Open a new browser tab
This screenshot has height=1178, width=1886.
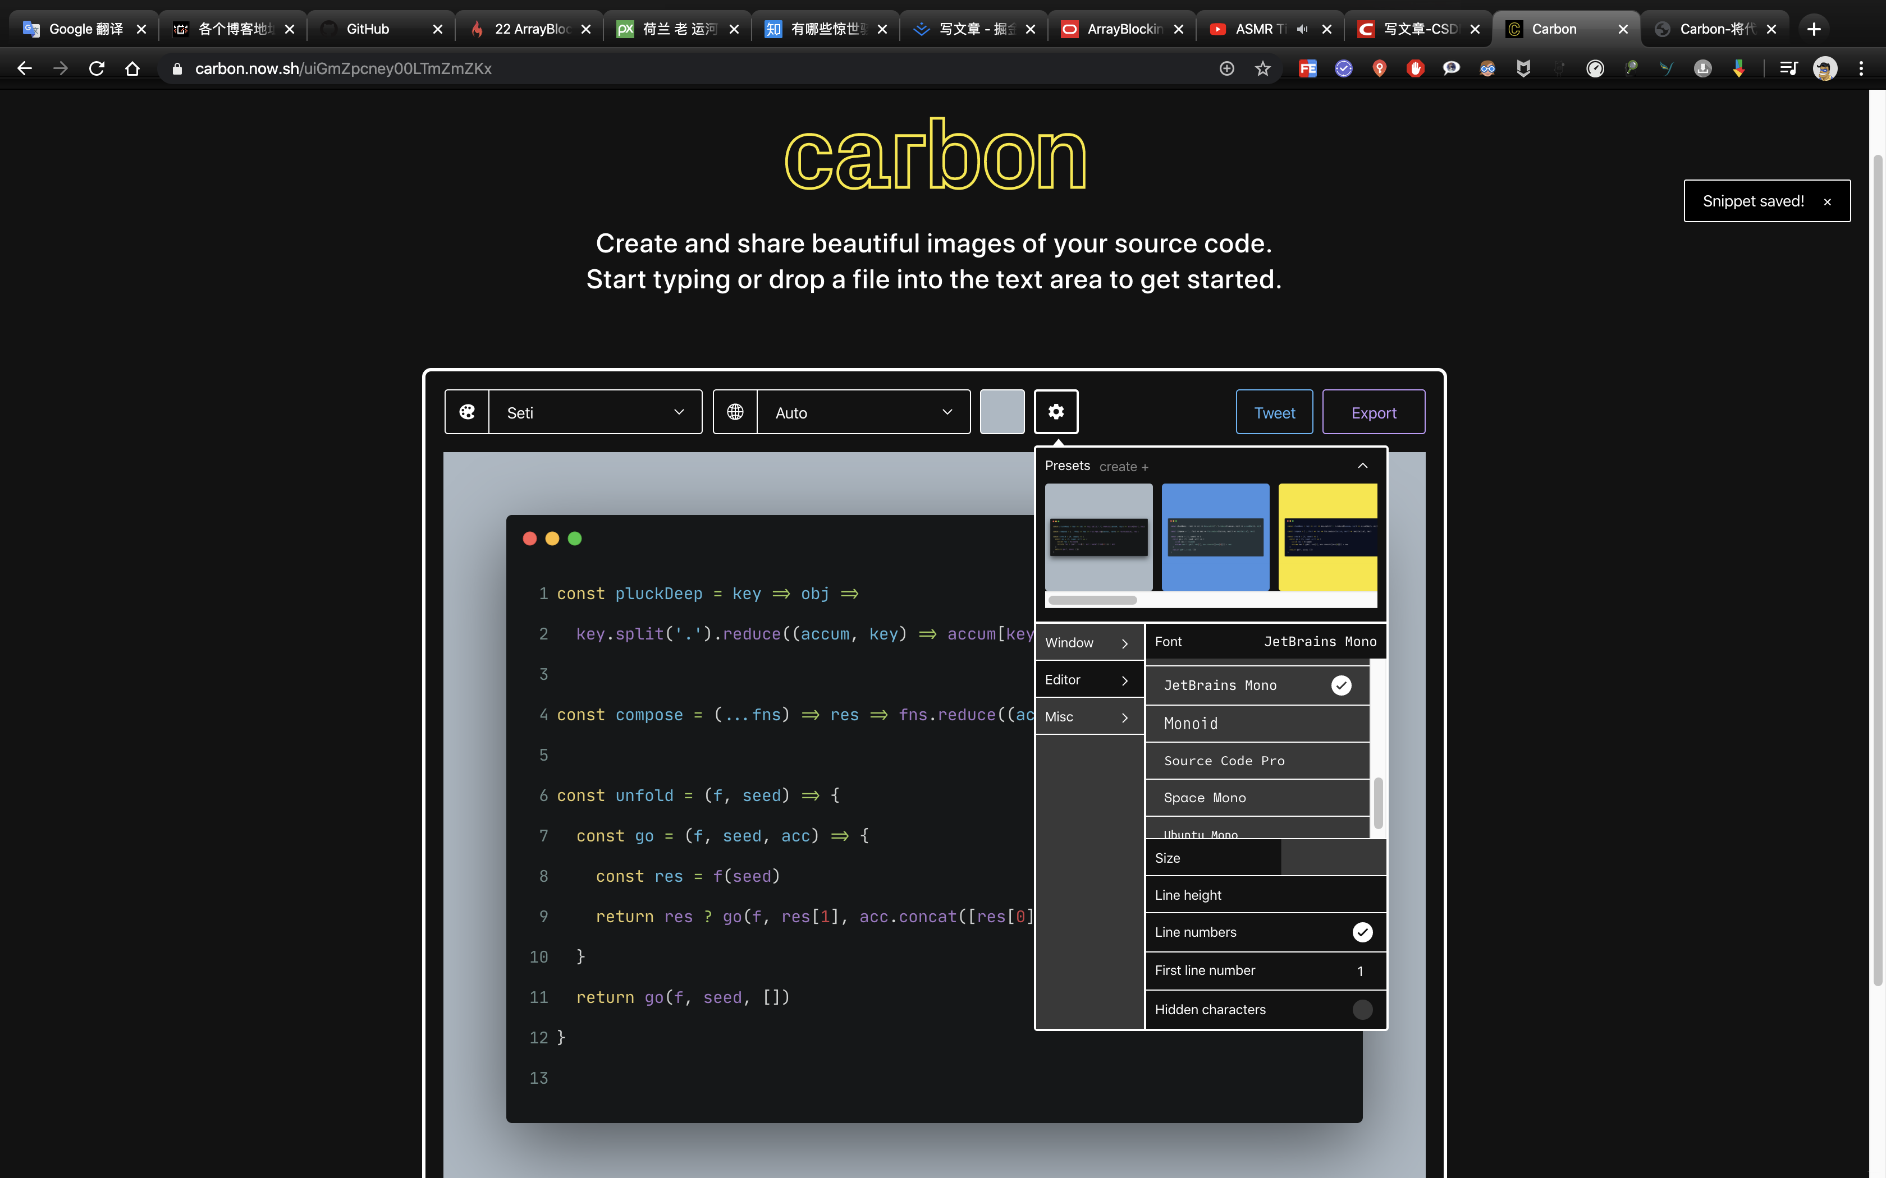1814,29
